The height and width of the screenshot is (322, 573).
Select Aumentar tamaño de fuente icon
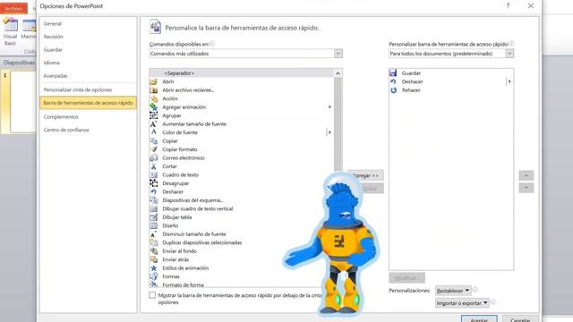tap(153, 123)
